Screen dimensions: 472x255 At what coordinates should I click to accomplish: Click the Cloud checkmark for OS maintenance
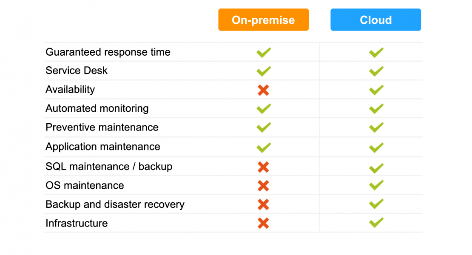point(376,185)
